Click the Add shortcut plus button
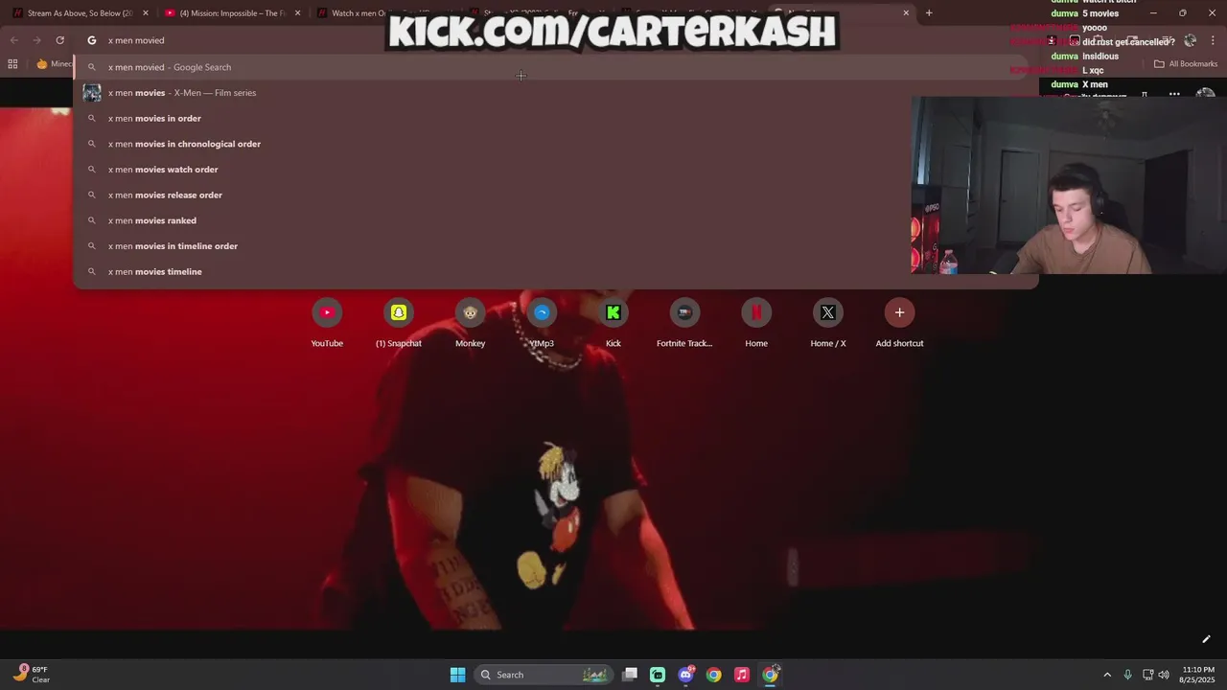Viewport: 1227px width, 690px height. 899,312
